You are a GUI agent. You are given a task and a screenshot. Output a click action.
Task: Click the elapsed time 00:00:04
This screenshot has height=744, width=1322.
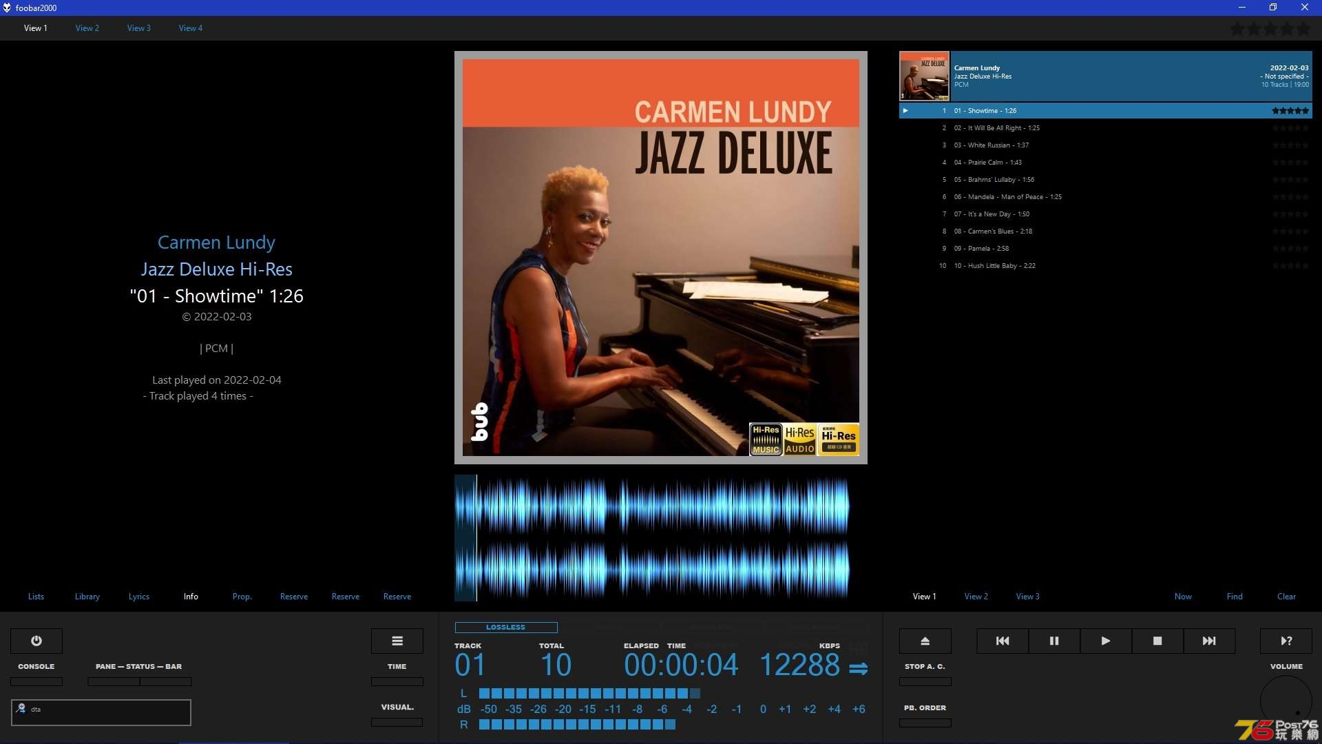click(681, 665)
